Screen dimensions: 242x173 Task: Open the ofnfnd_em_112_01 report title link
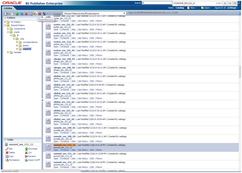pos(64,93)
